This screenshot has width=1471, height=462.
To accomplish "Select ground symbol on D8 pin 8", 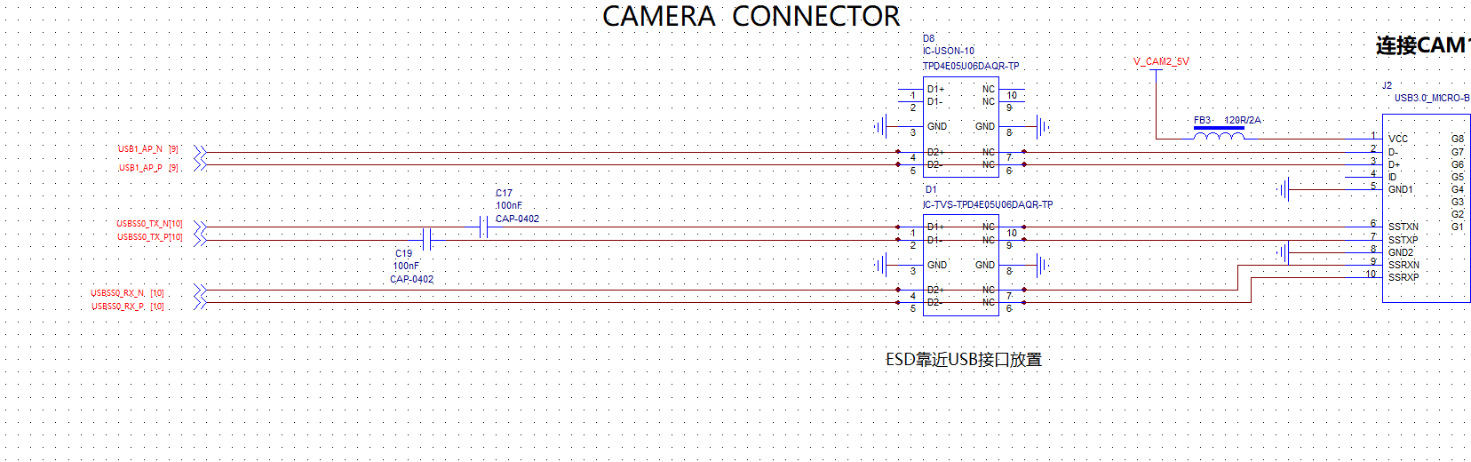I will pos(1043,127).
